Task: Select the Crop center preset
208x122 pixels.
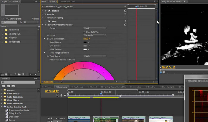Action: coord(14,117)
